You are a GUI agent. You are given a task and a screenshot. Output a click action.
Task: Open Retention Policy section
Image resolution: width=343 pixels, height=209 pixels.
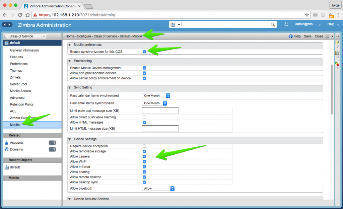(22, 104)
